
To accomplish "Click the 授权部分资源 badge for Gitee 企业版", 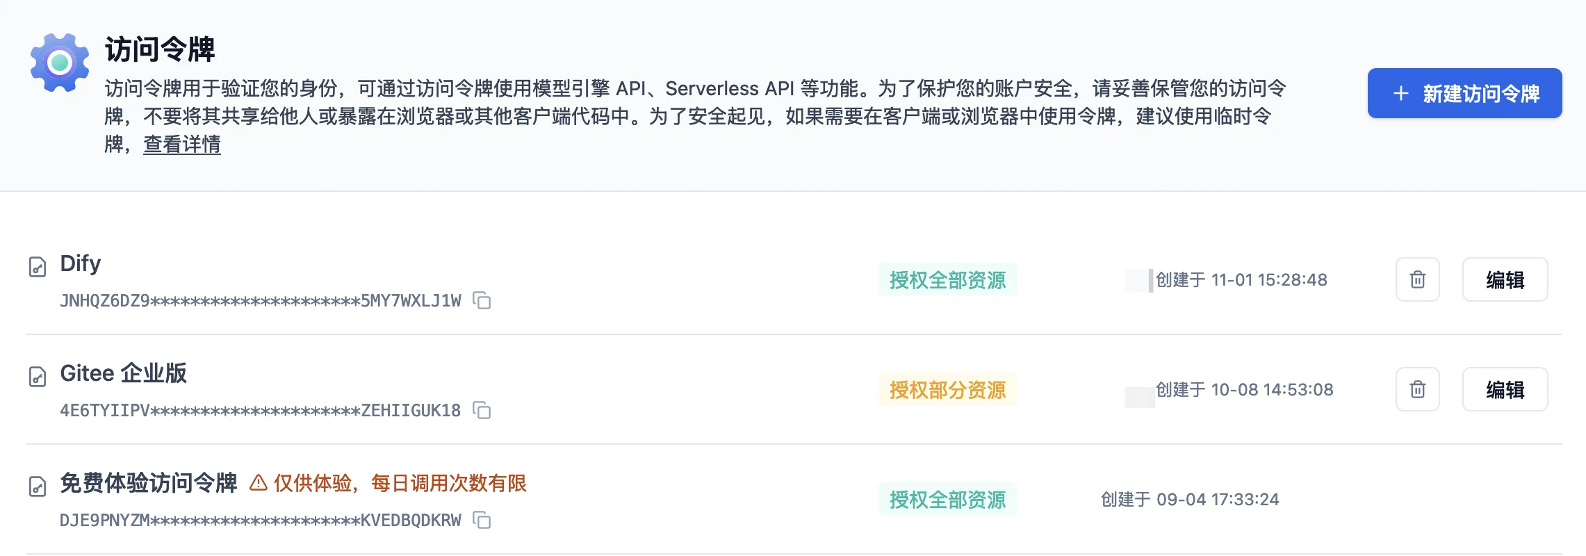I will [947, 389].
